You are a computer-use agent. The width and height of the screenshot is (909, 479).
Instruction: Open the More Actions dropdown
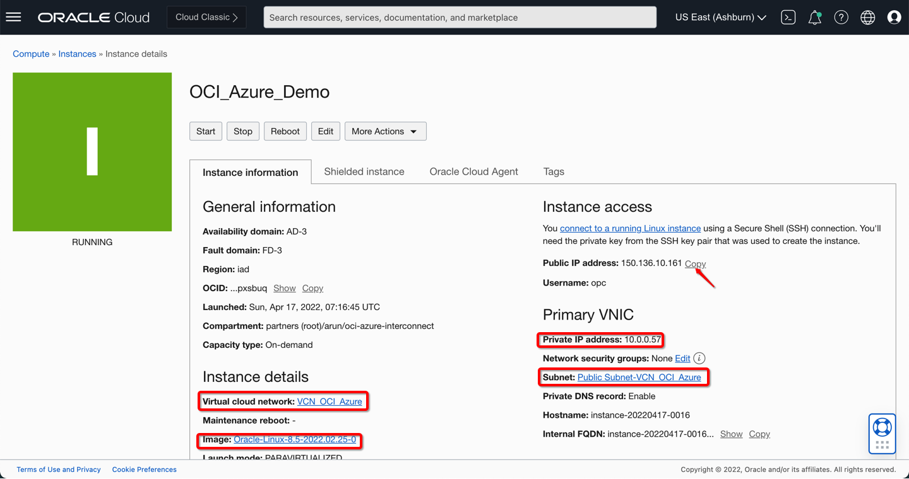(385, 131)
